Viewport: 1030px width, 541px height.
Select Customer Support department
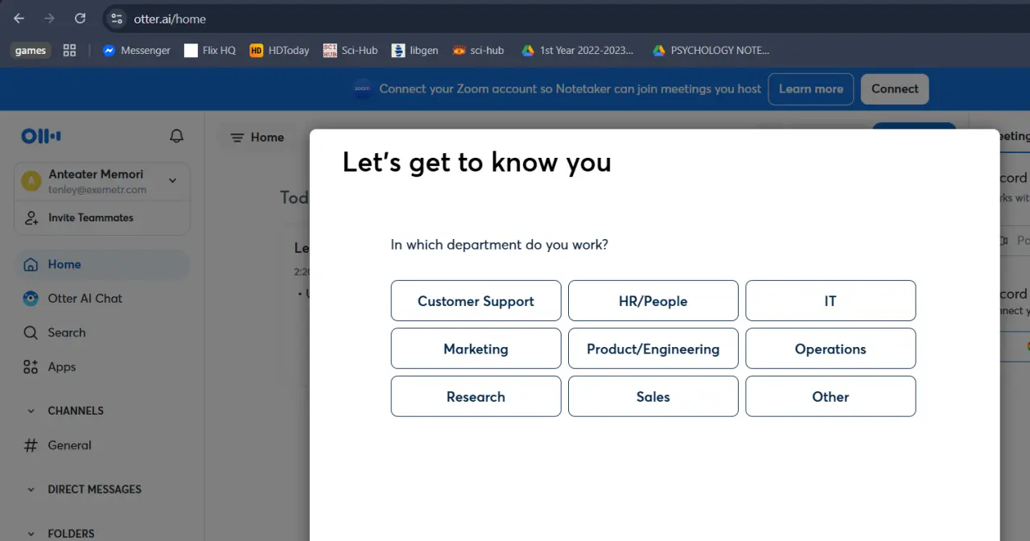476,301
